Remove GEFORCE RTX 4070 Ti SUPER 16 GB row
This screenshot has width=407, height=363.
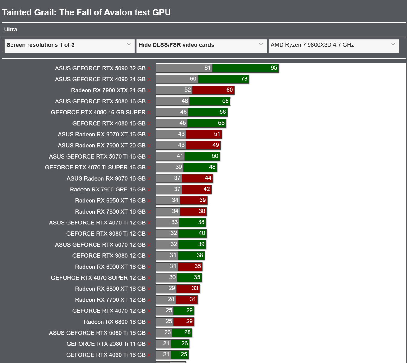click(x=149, y=168)
